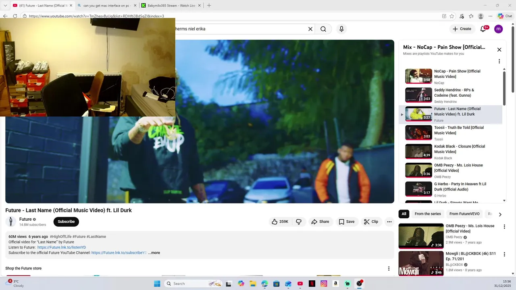Select the 'All' filter chip
516x290 pixels.
404,214
